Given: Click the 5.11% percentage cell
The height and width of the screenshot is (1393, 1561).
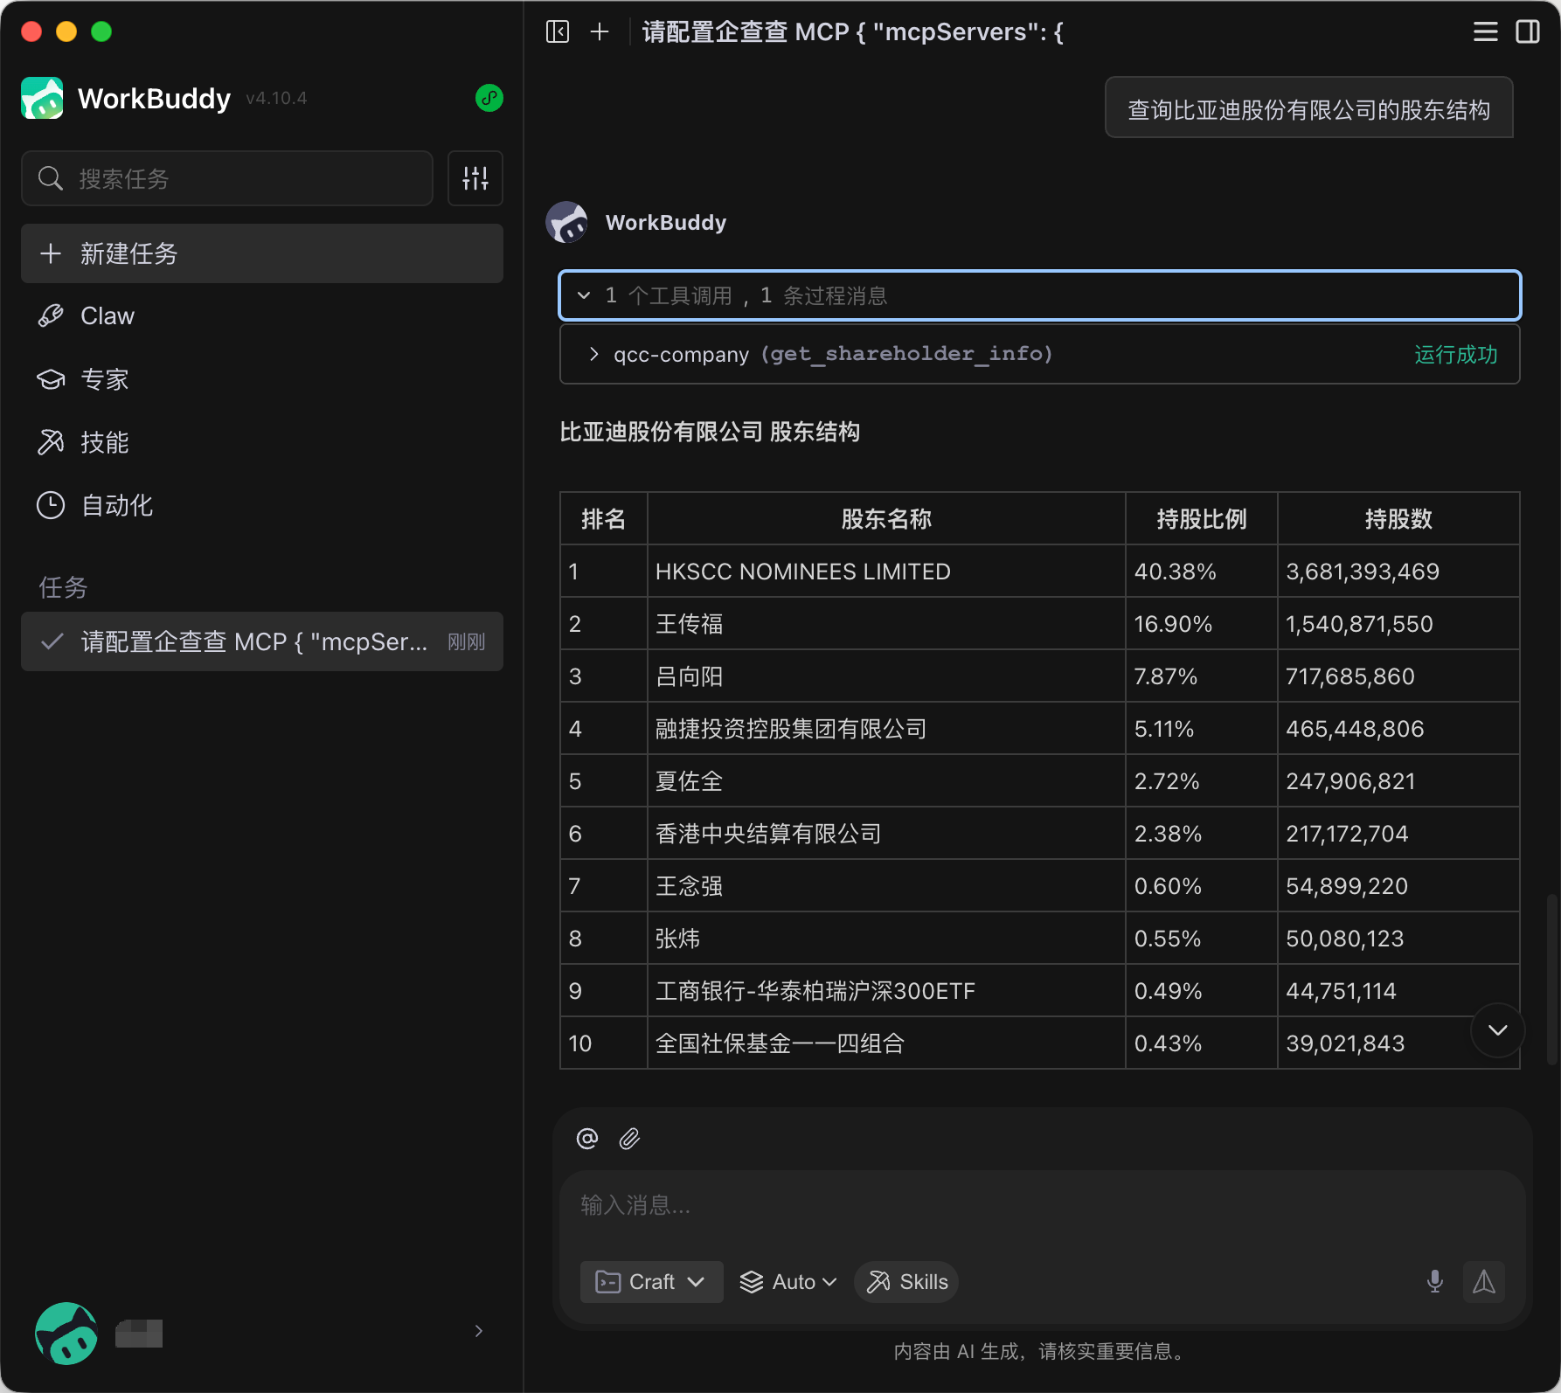Looking at the screenshot, I should tap(1202, 729).
